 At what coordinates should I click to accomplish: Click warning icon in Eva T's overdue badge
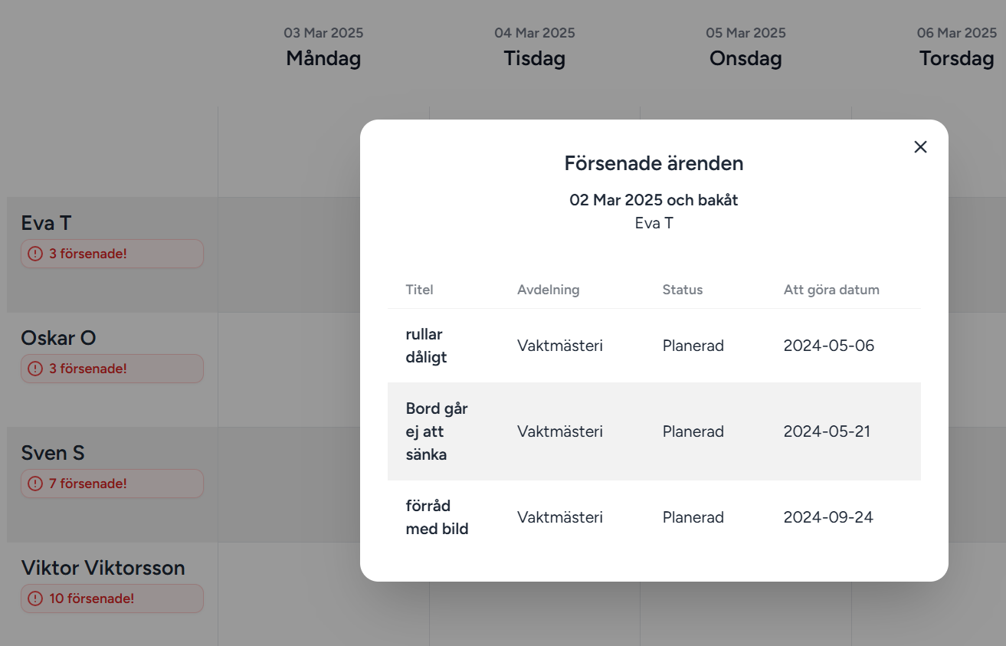pos(35,254)
